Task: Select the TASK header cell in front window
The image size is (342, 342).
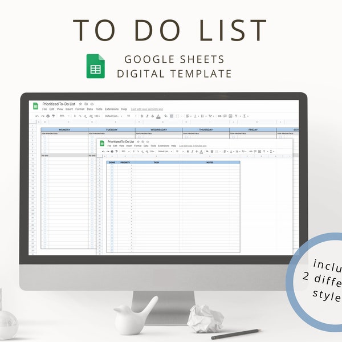Action: click(x=156, y=162)
